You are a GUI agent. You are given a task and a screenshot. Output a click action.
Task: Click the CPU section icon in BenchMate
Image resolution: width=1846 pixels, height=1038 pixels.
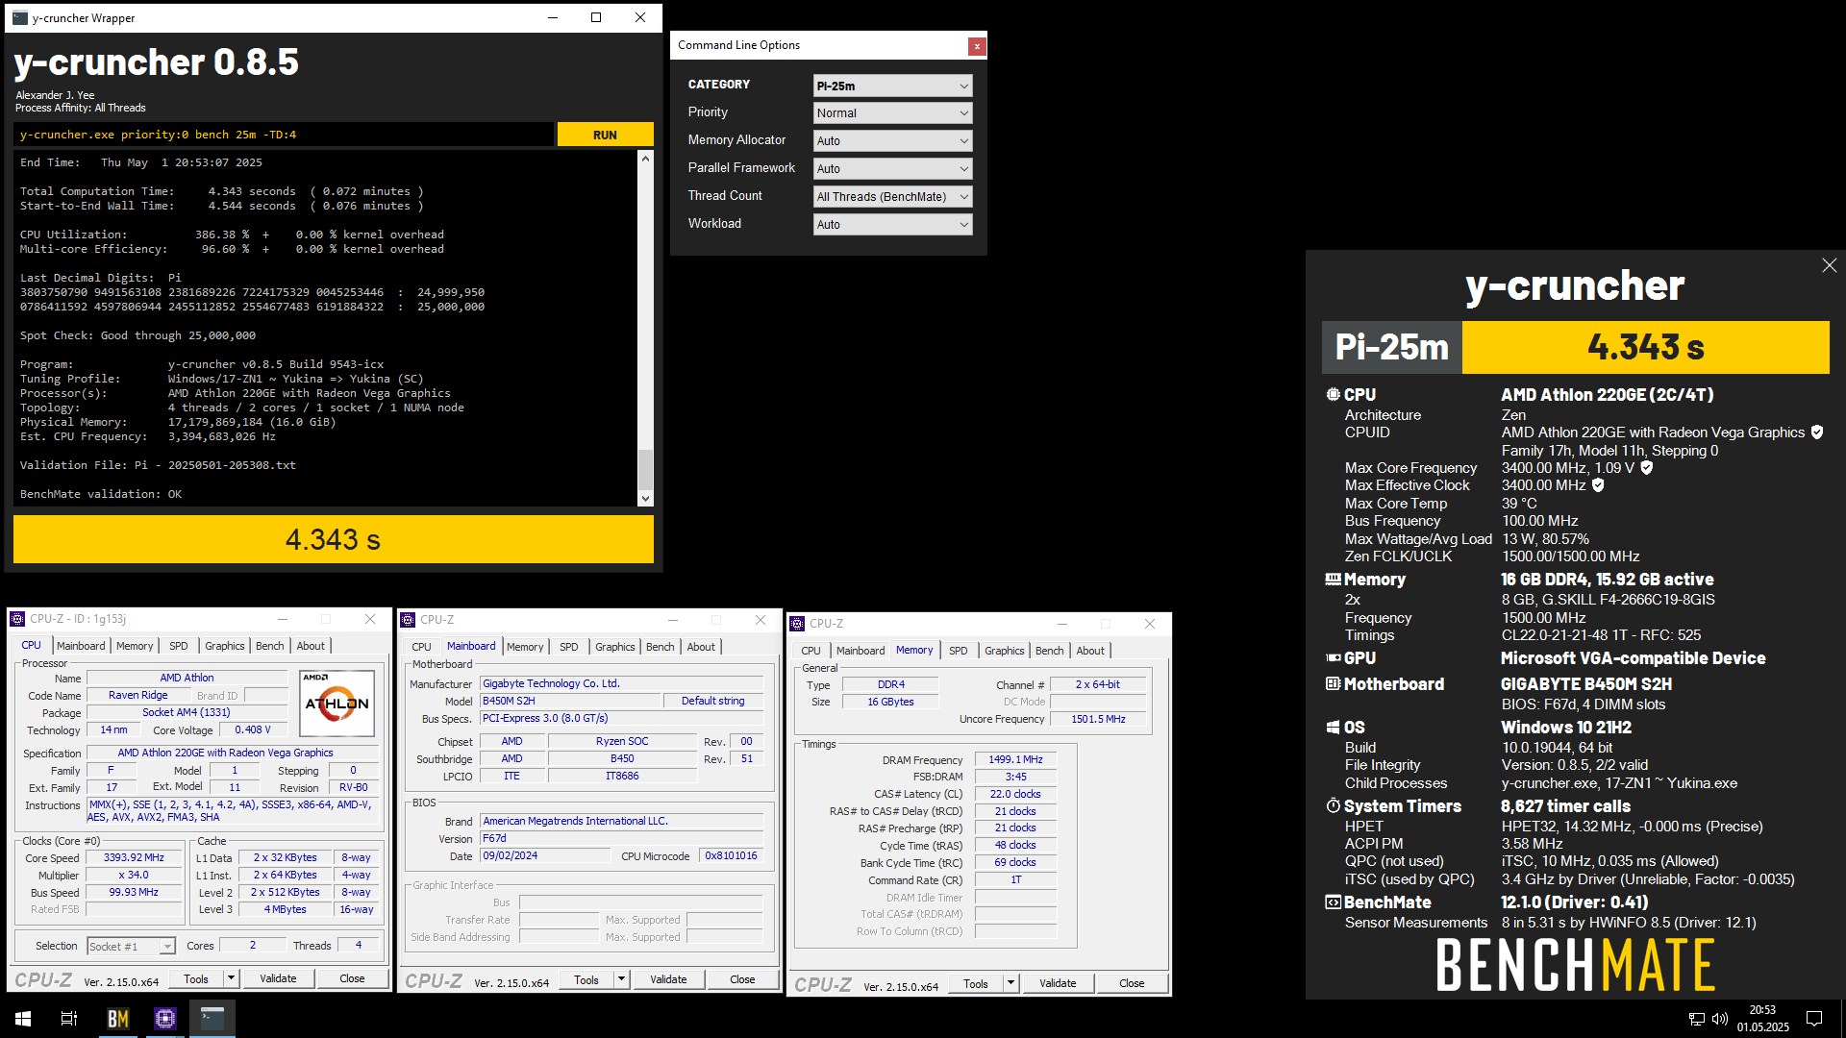coord(1333,394)
